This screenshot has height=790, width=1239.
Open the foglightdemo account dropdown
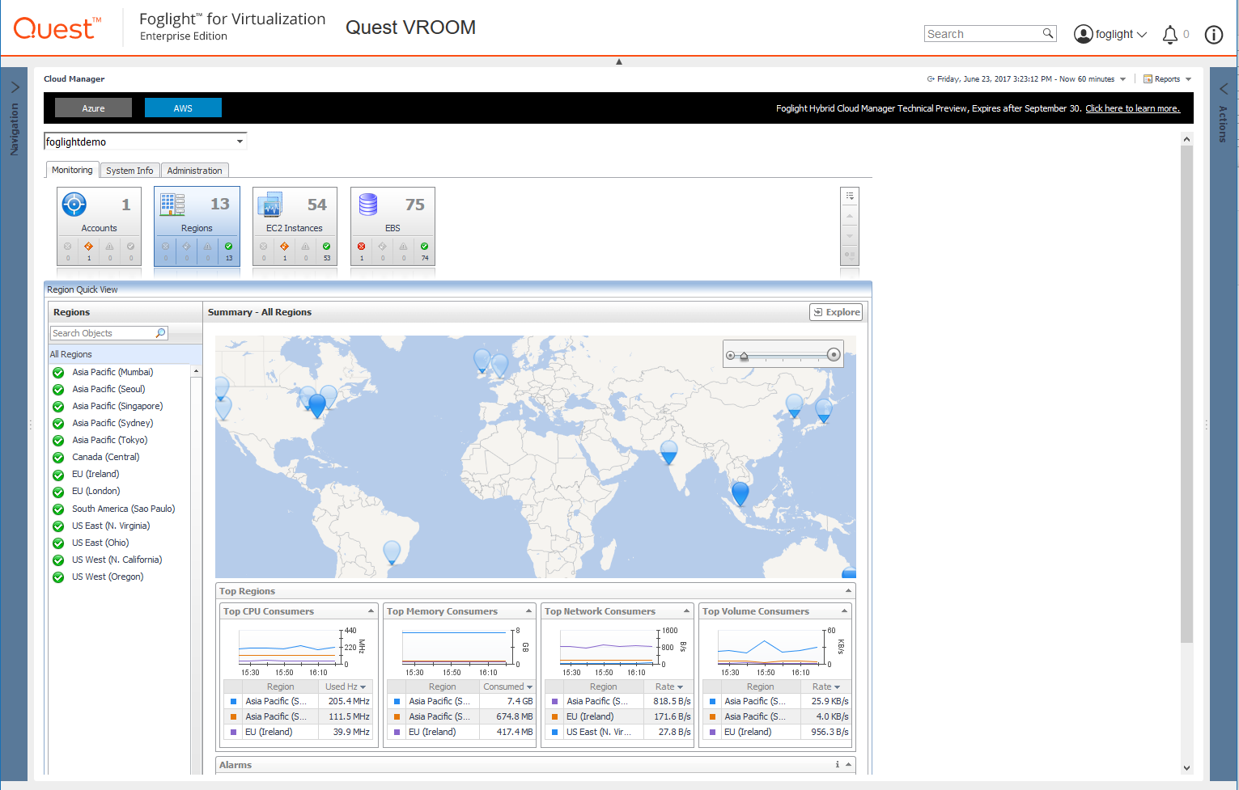240,142
